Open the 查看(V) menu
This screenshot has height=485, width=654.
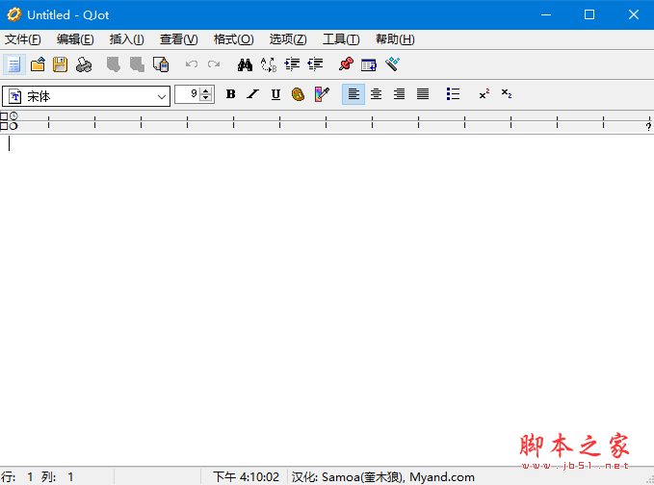click(178, 39)
